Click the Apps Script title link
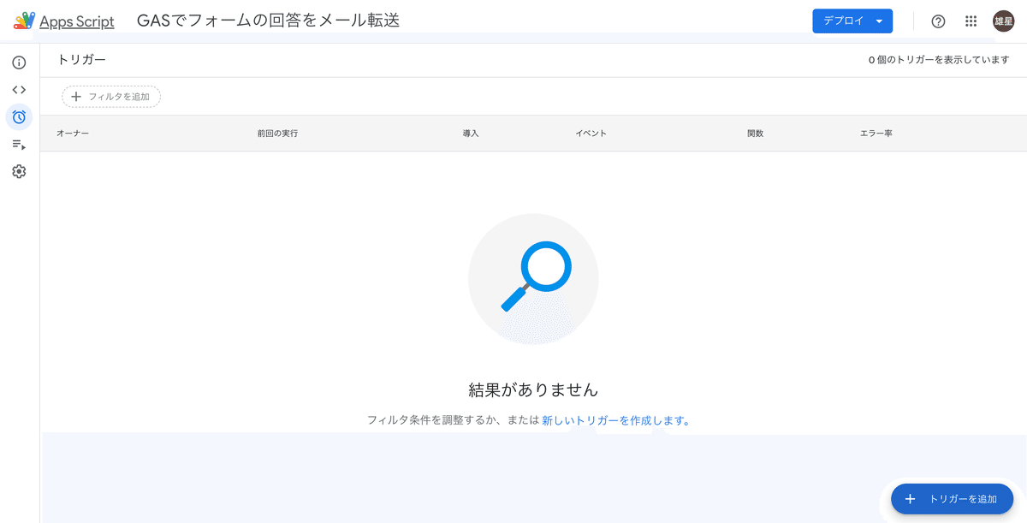Image resolution: width=1027 pixels, height=523 pixels. [77, 21]
